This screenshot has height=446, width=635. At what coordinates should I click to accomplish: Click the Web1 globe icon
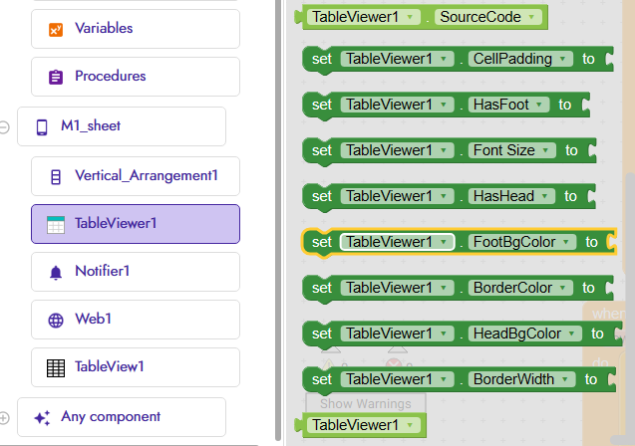56,320
